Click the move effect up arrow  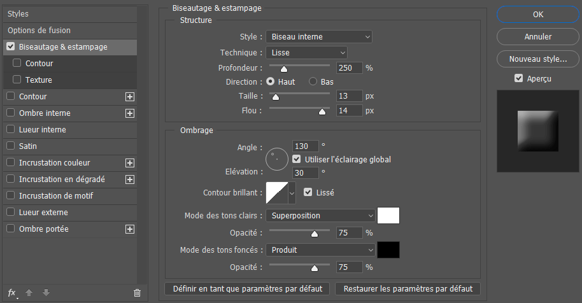click(29, 293)
